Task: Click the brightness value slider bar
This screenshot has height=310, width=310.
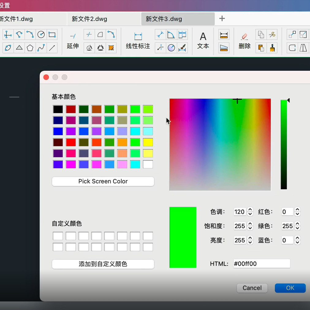Action: (284, 145)
